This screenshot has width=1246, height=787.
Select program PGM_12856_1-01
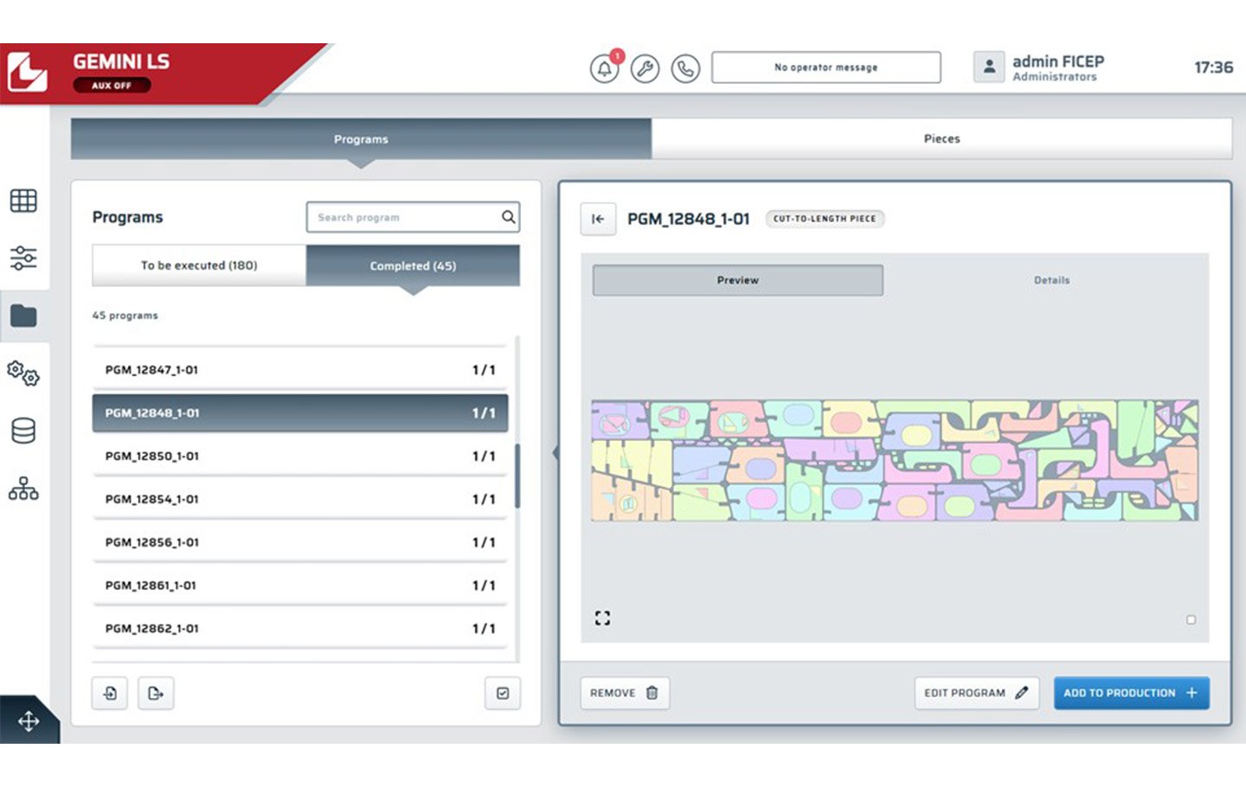tap(300, 542)
